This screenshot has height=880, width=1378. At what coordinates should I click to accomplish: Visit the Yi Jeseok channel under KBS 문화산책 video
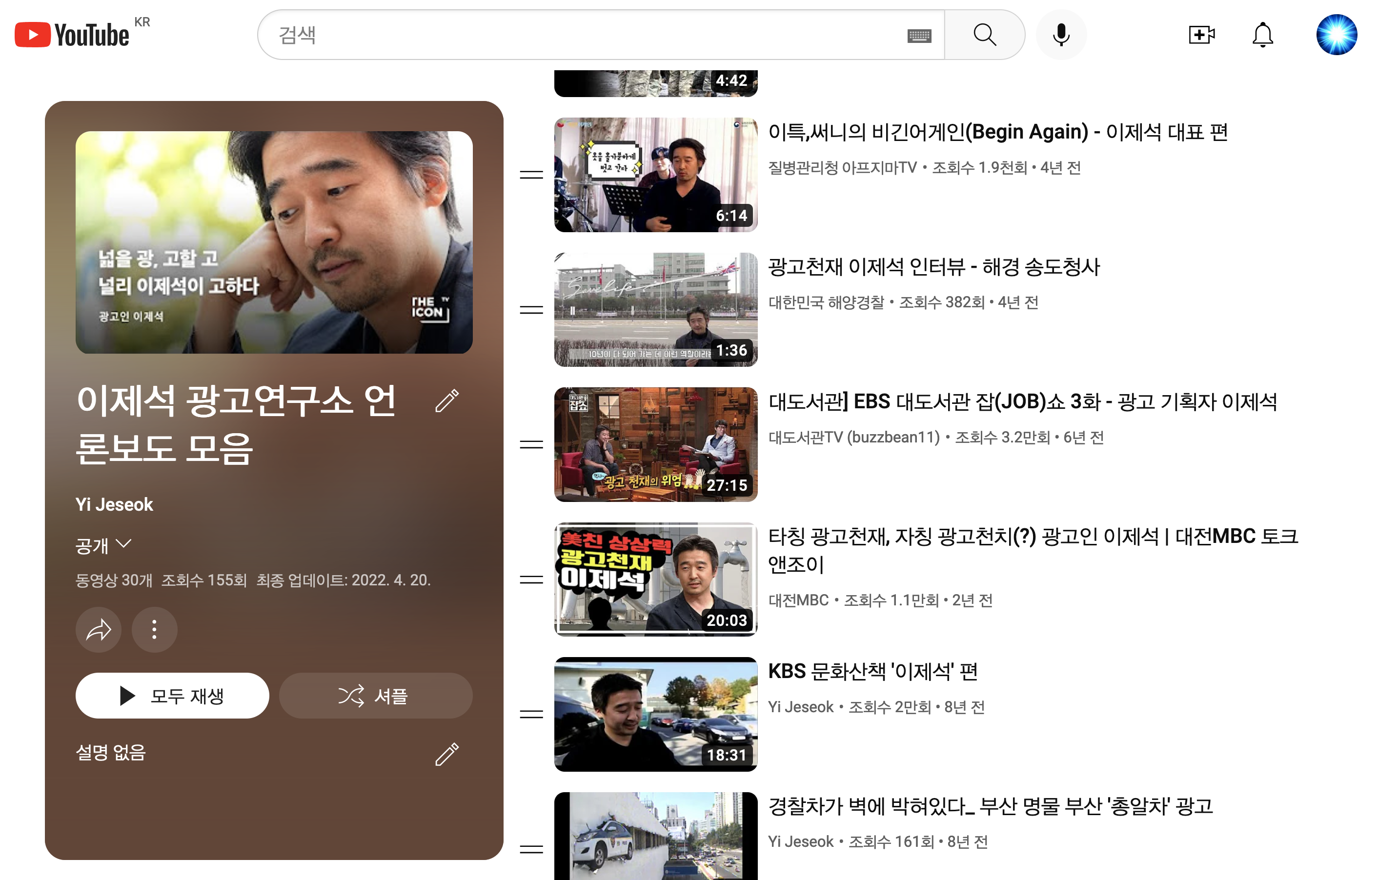click(x=801, y=707)
